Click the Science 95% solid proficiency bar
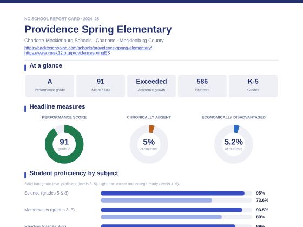 click(173, 193)
